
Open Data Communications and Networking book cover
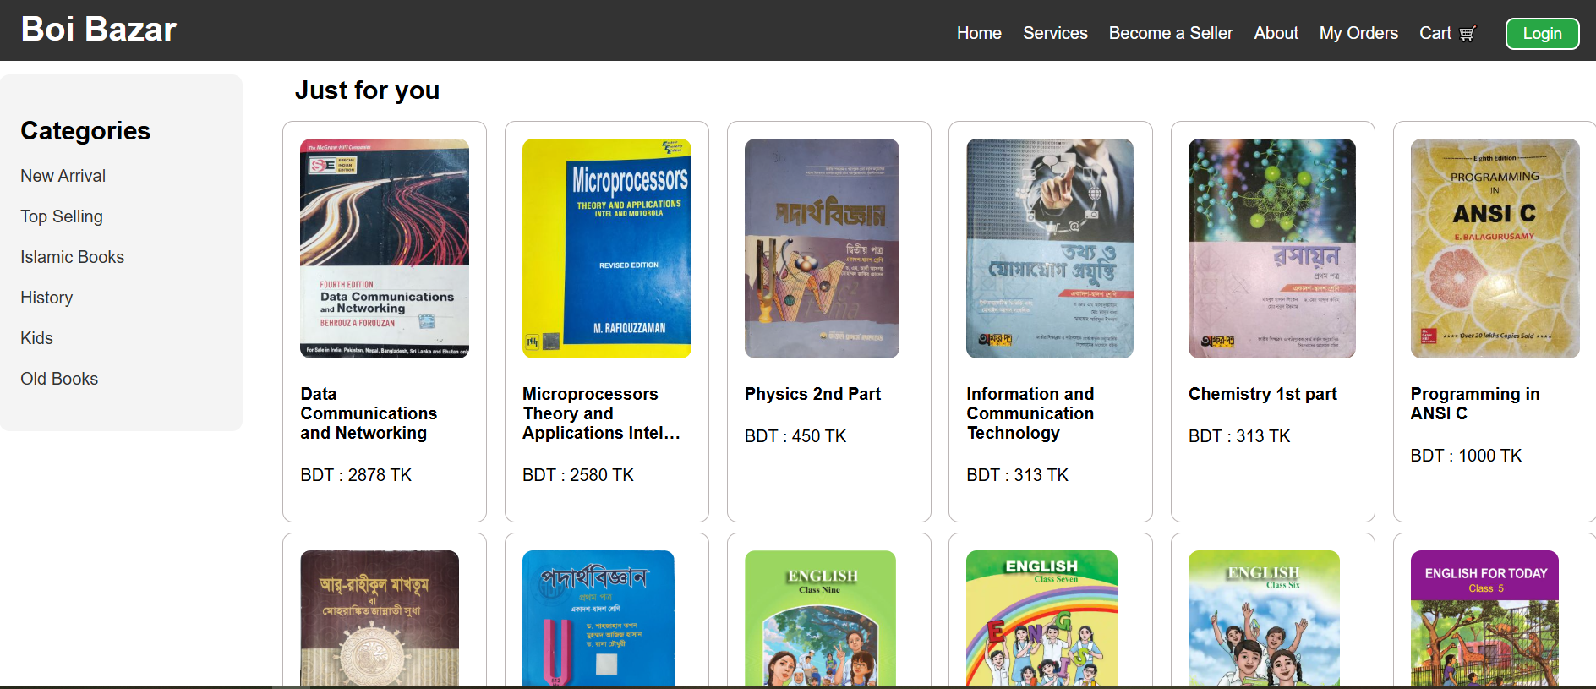(385, 249)
